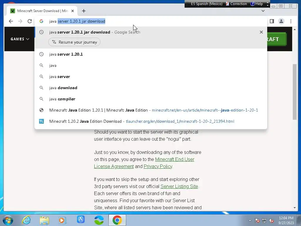301x226 pixels.
Task: Open the Windows Start menu
Action: [x=8, y=220]
